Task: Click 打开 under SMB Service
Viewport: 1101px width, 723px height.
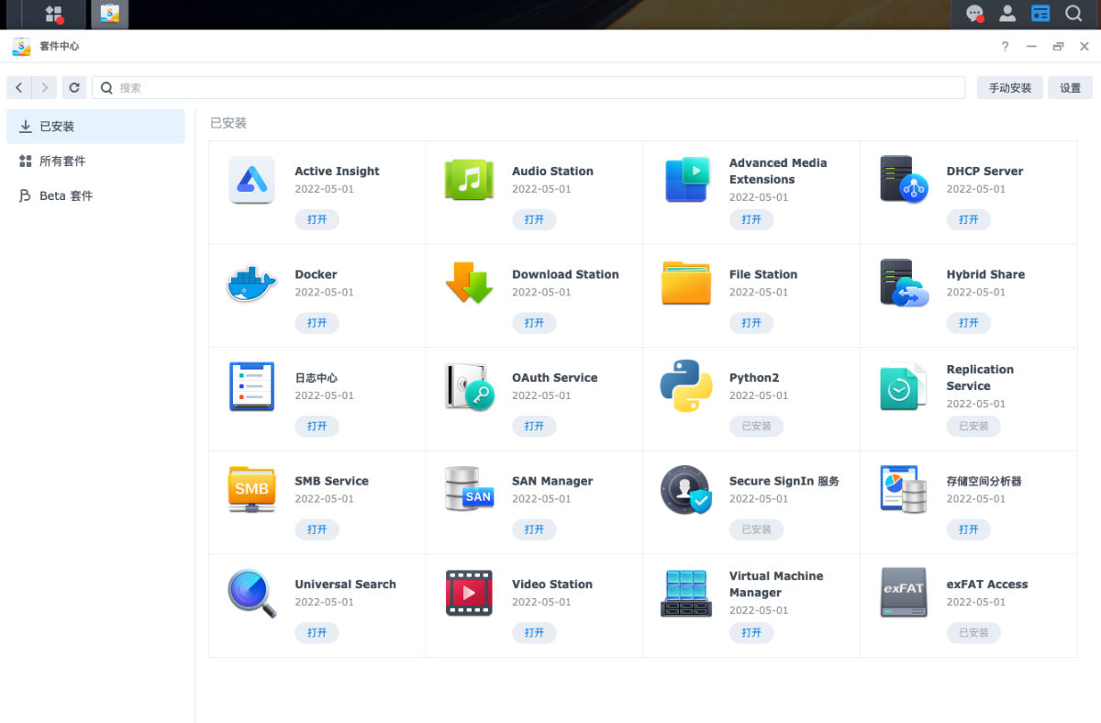Action: [x=317, y=529]
